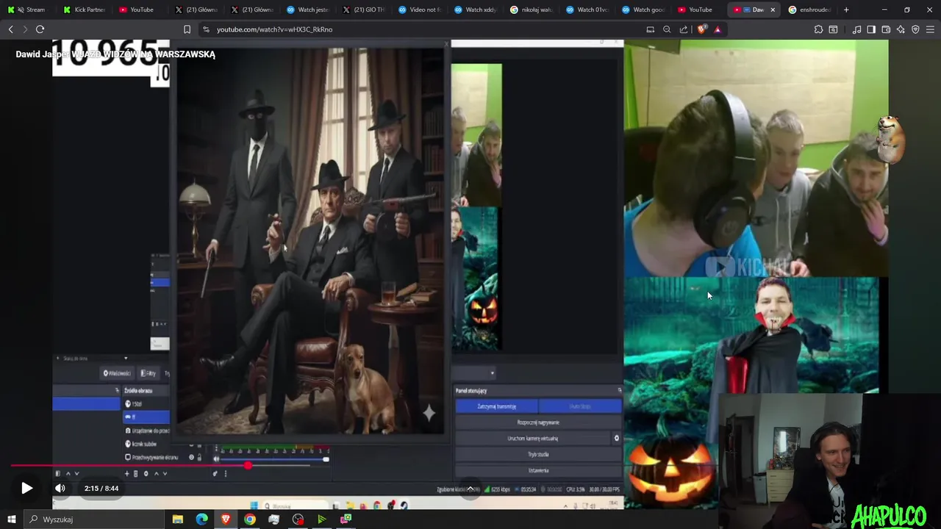This screenshot has height=529, width=941.
Task: Click the zoom magnifier icon in address bar
Action: pyautogui.click(x=667, y=29)
